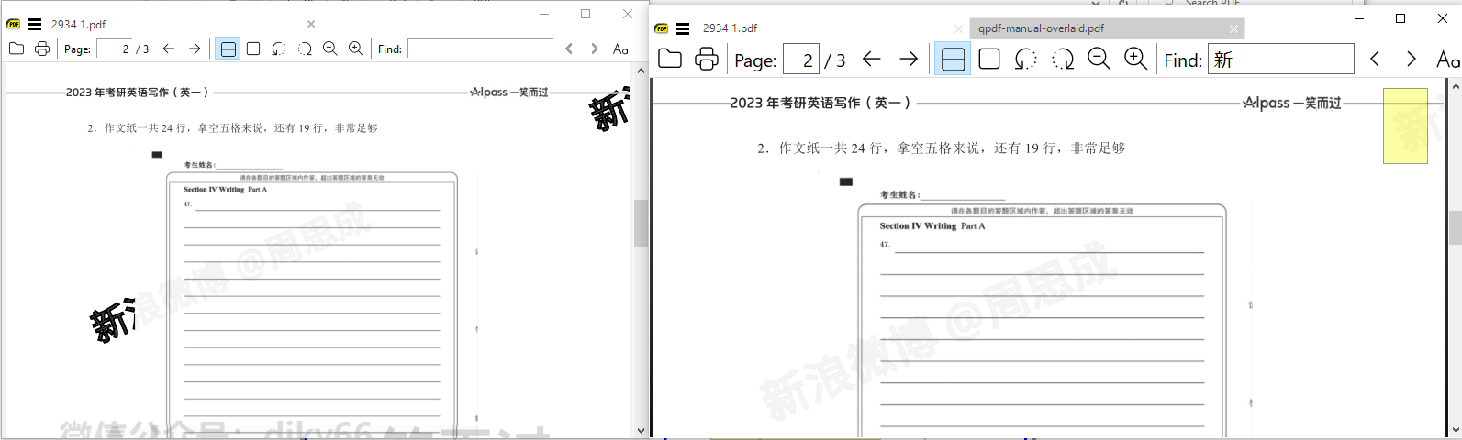Go to next page in left window

pos(195,49)
